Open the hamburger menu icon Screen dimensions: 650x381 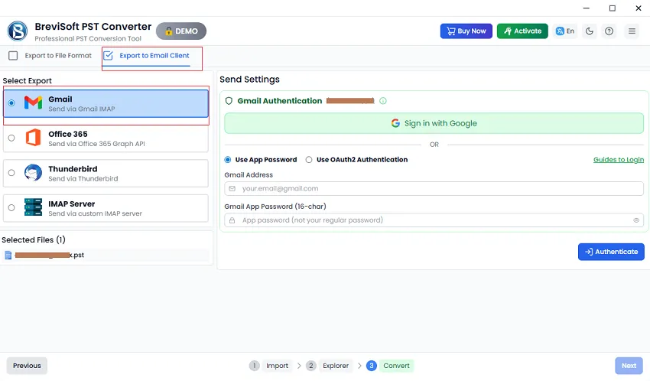pos(632,31)
